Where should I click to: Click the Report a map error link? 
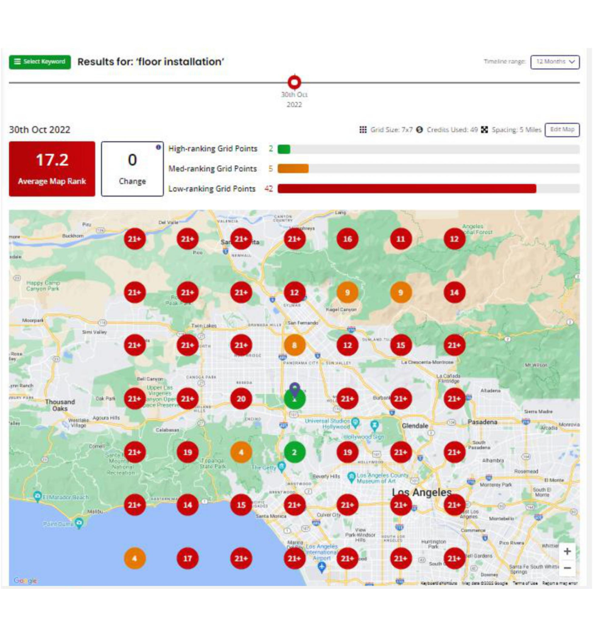(x=560, y=583)
